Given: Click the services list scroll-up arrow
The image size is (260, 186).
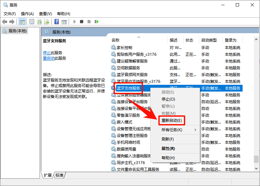Looking at the screenshot, I should click(256, 39).
